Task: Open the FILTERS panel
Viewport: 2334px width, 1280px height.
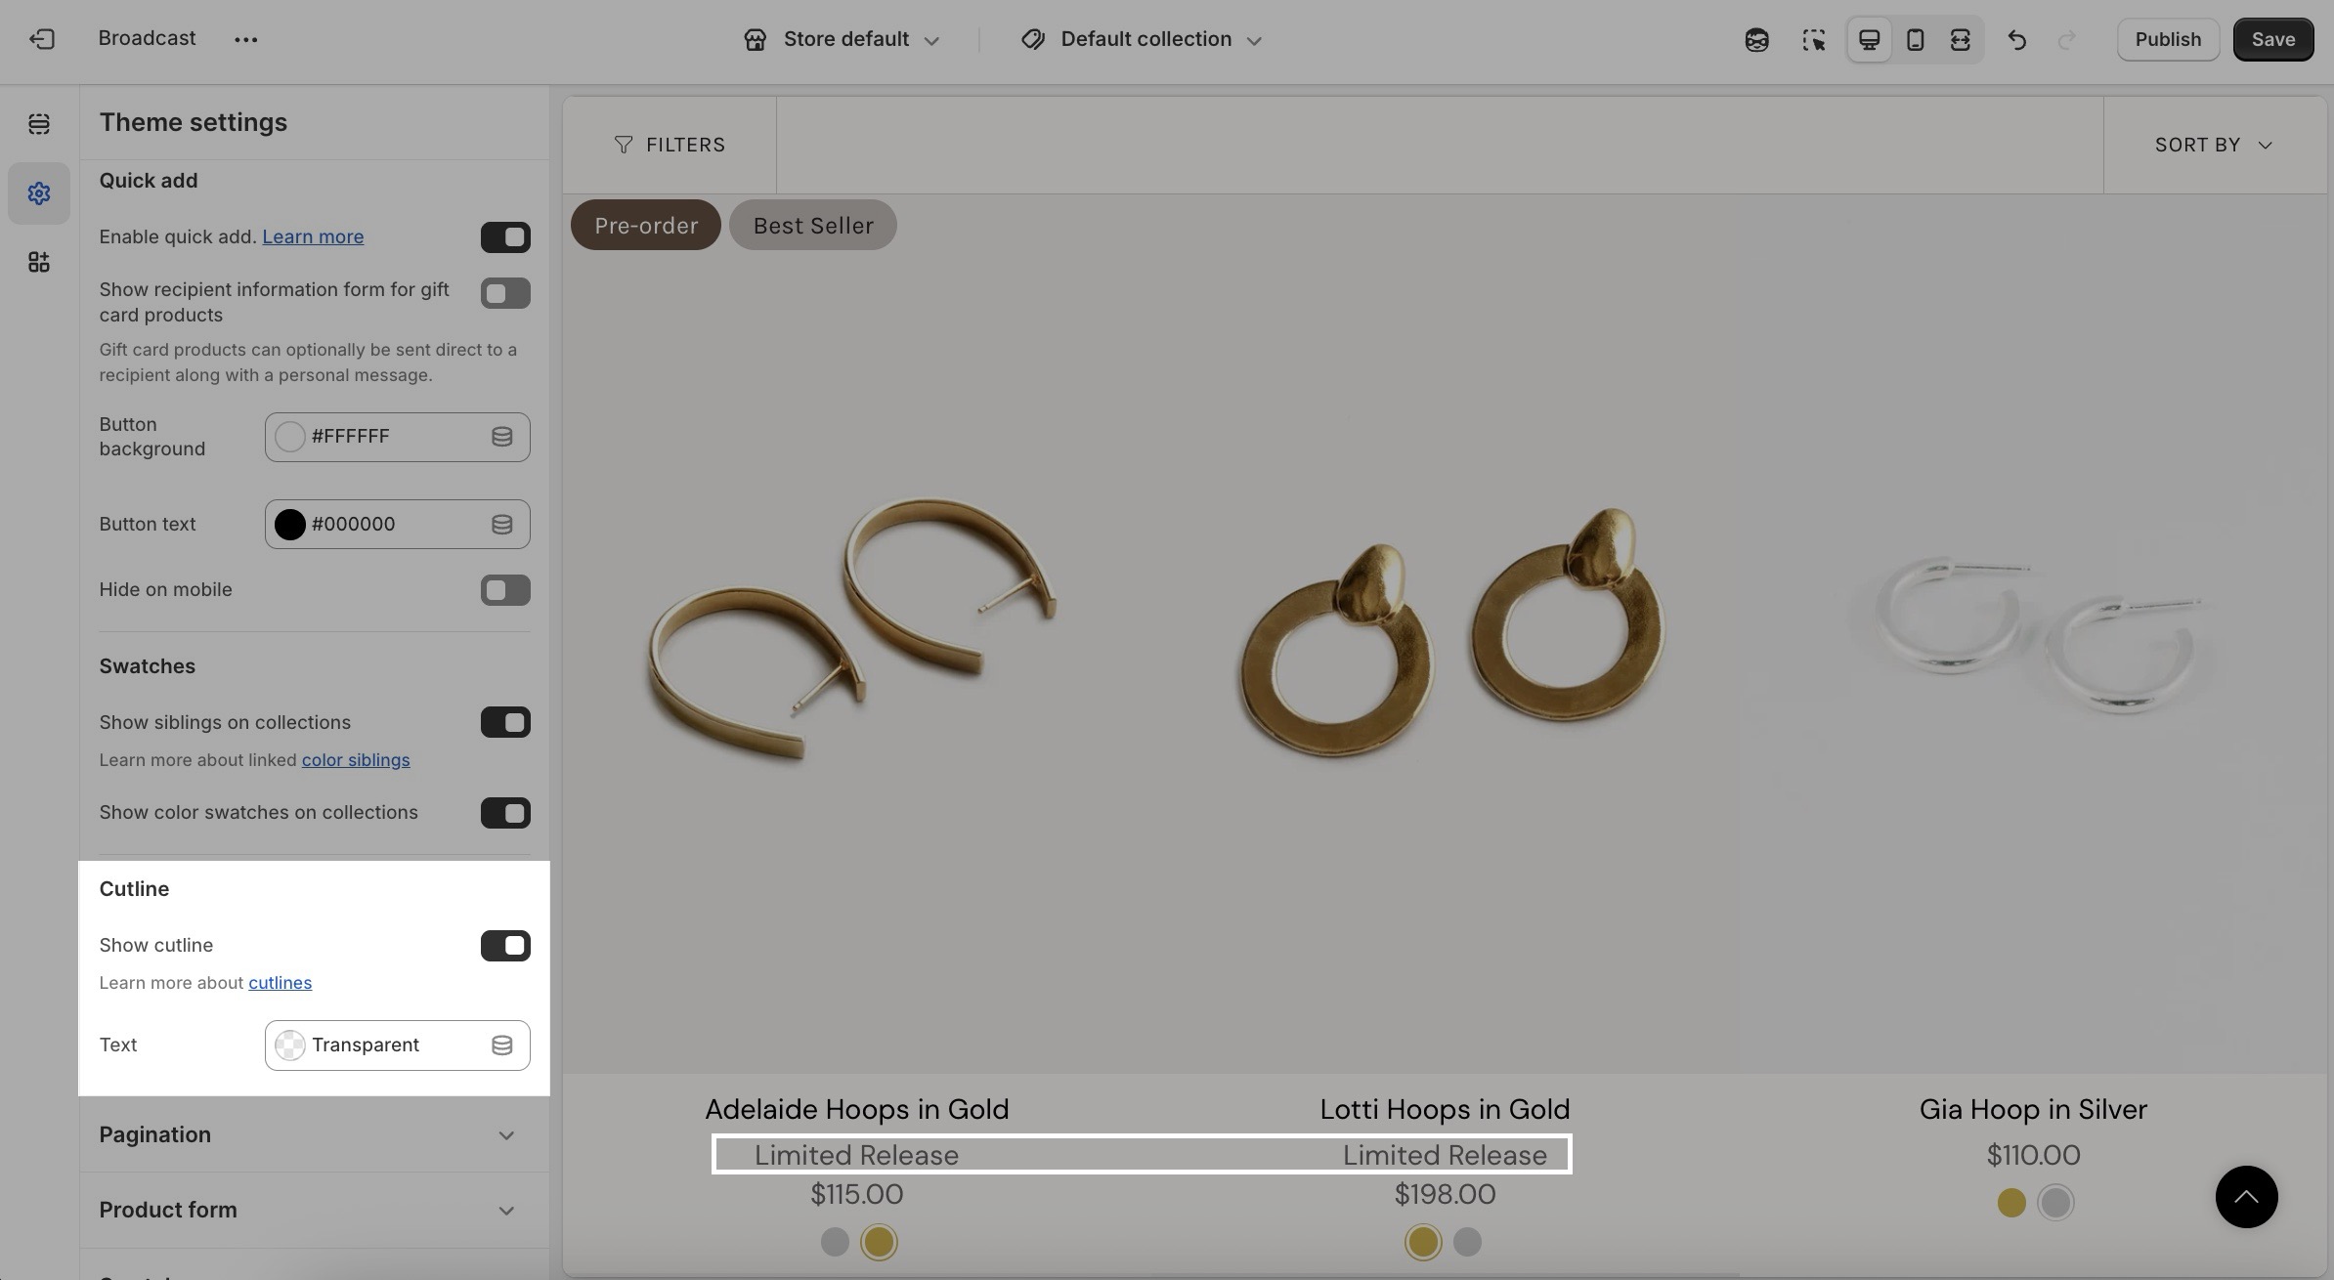Action: 670,145
